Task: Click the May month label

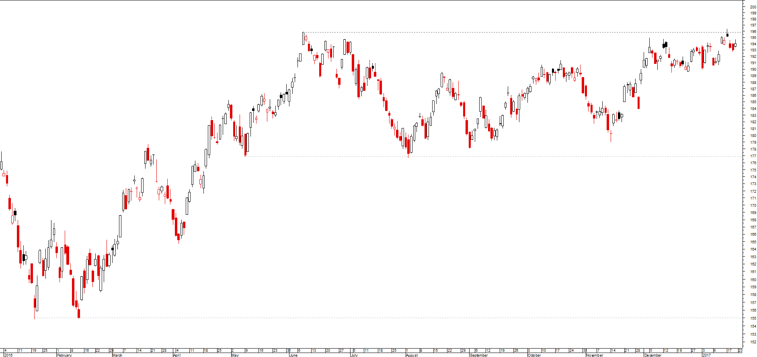Action: pyautogui.click(x=235, y=355)
